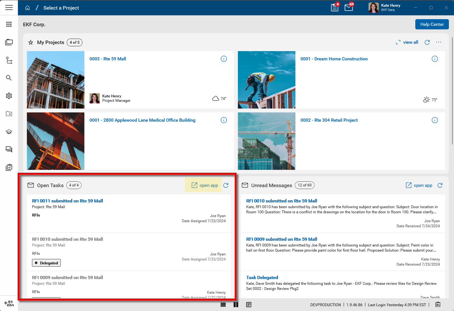This screenshot has width=454, height=311.
Task: Expand My Projects with view all
Action: (x=407, y=42)
